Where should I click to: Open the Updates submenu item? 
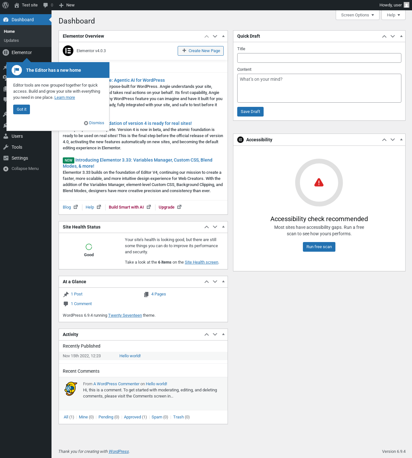coord(11,41)
